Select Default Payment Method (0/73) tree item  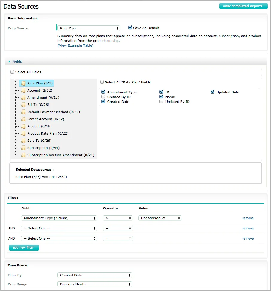click(x=54, y=112)
